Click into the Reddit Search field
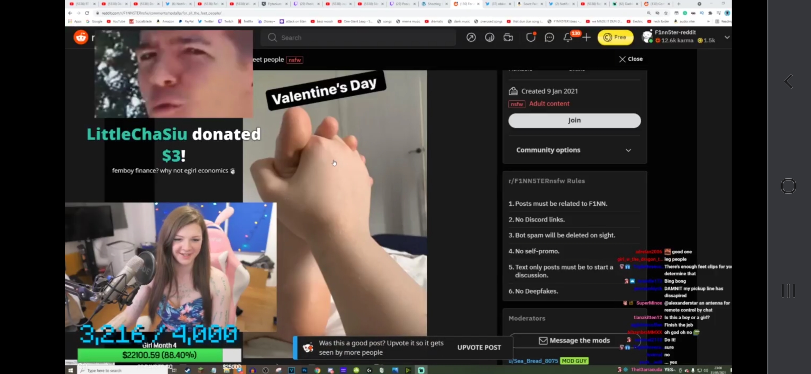Viewport: 811px width, 374px height. point(358,37)
